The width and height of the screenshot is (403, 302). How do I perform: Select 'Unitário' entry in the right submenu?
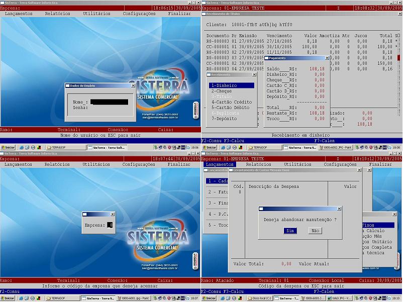click(378, 242)
